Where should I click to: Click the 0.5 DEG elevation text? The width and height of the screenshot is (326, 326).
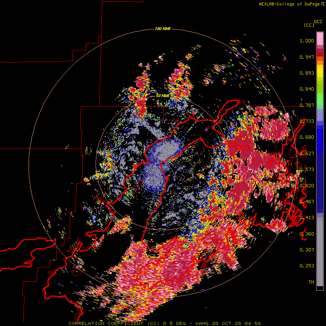click(175, 323)
